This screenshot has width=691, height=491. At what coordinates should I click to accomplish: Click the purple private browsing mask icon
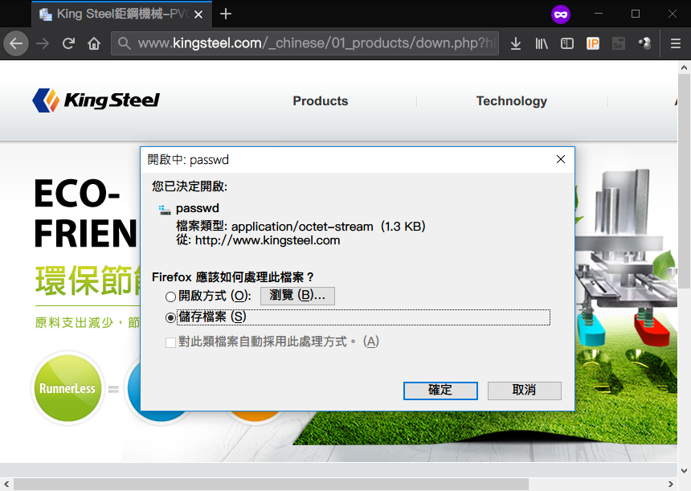[x=561, y=14]
